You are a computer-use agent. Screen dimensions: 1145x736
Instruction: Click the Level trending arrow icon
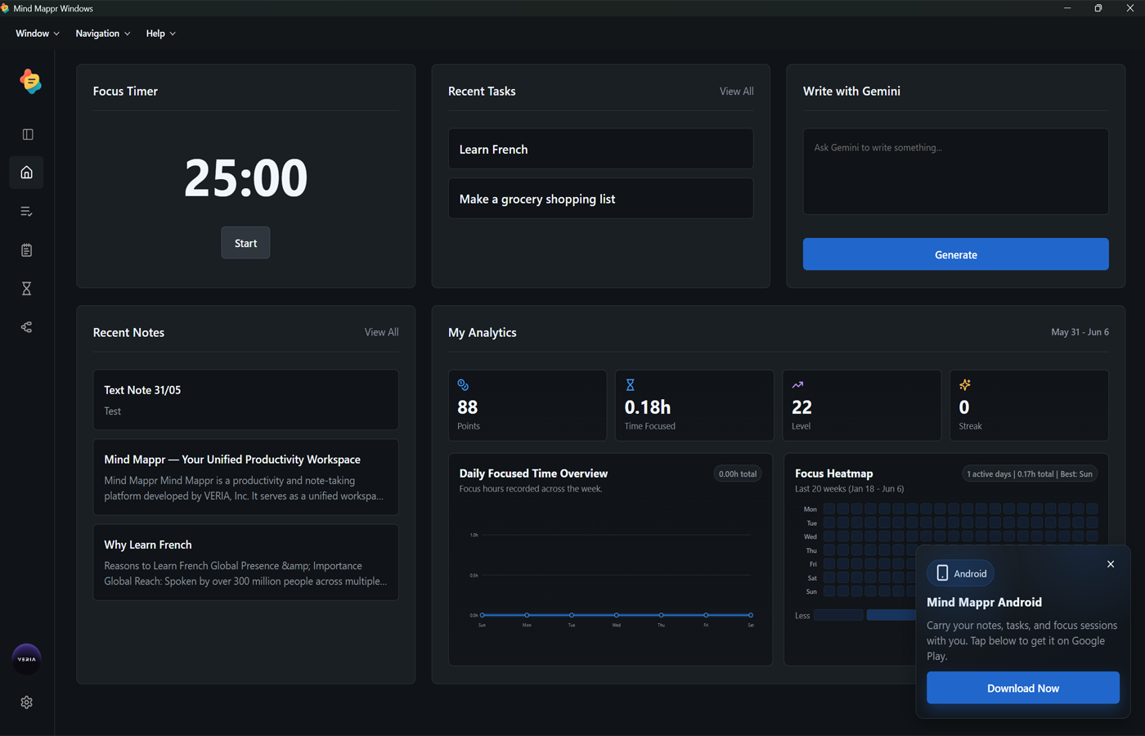tap(797, 384)
